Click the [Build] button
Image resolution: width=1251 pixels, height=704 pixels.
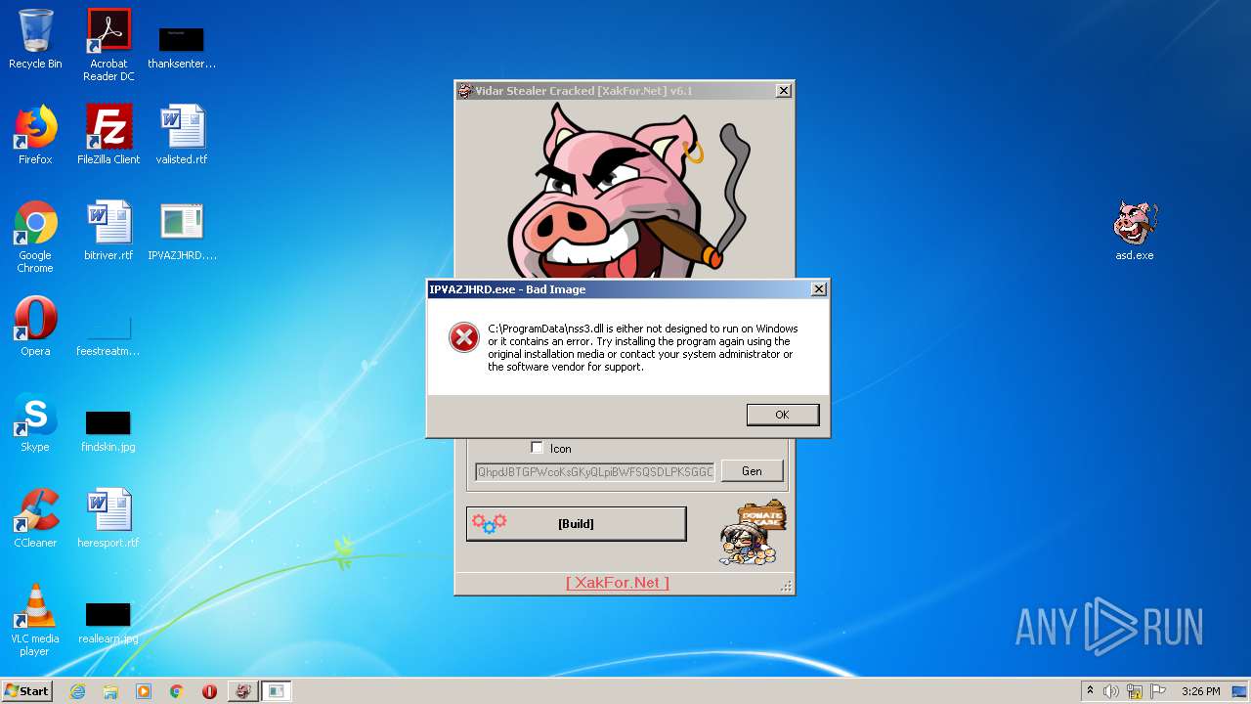click(576, 524)
